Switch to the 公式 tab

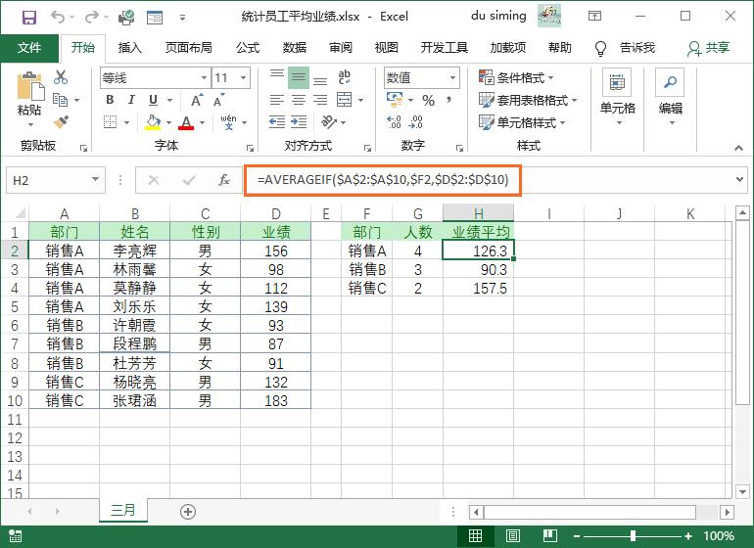click(248, 48)
